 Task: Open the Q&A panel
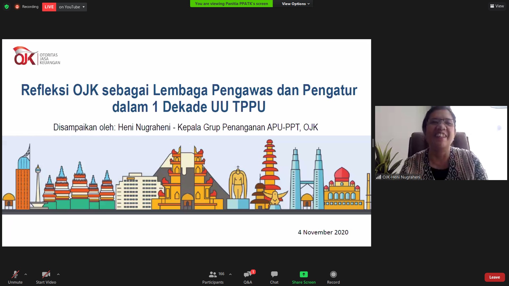coord(248,277)
